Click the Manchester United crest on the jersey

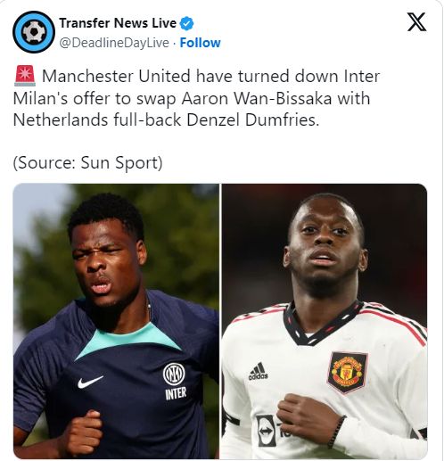coord(347,372)
